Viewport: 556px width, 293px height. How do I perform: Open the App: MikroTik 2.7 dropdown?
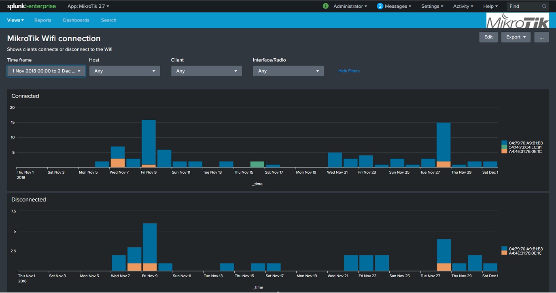pos(88,6)
